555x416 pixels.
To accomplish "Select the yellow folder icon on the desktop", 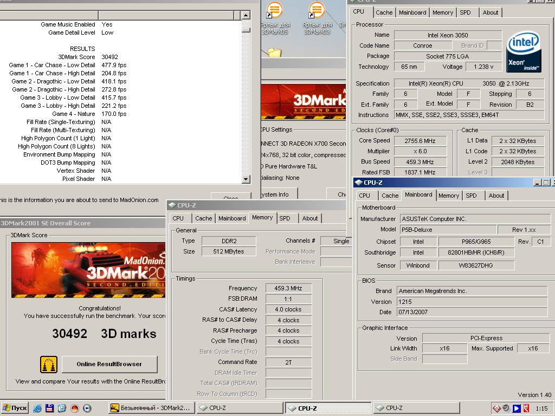I will [x=275, y=53].
